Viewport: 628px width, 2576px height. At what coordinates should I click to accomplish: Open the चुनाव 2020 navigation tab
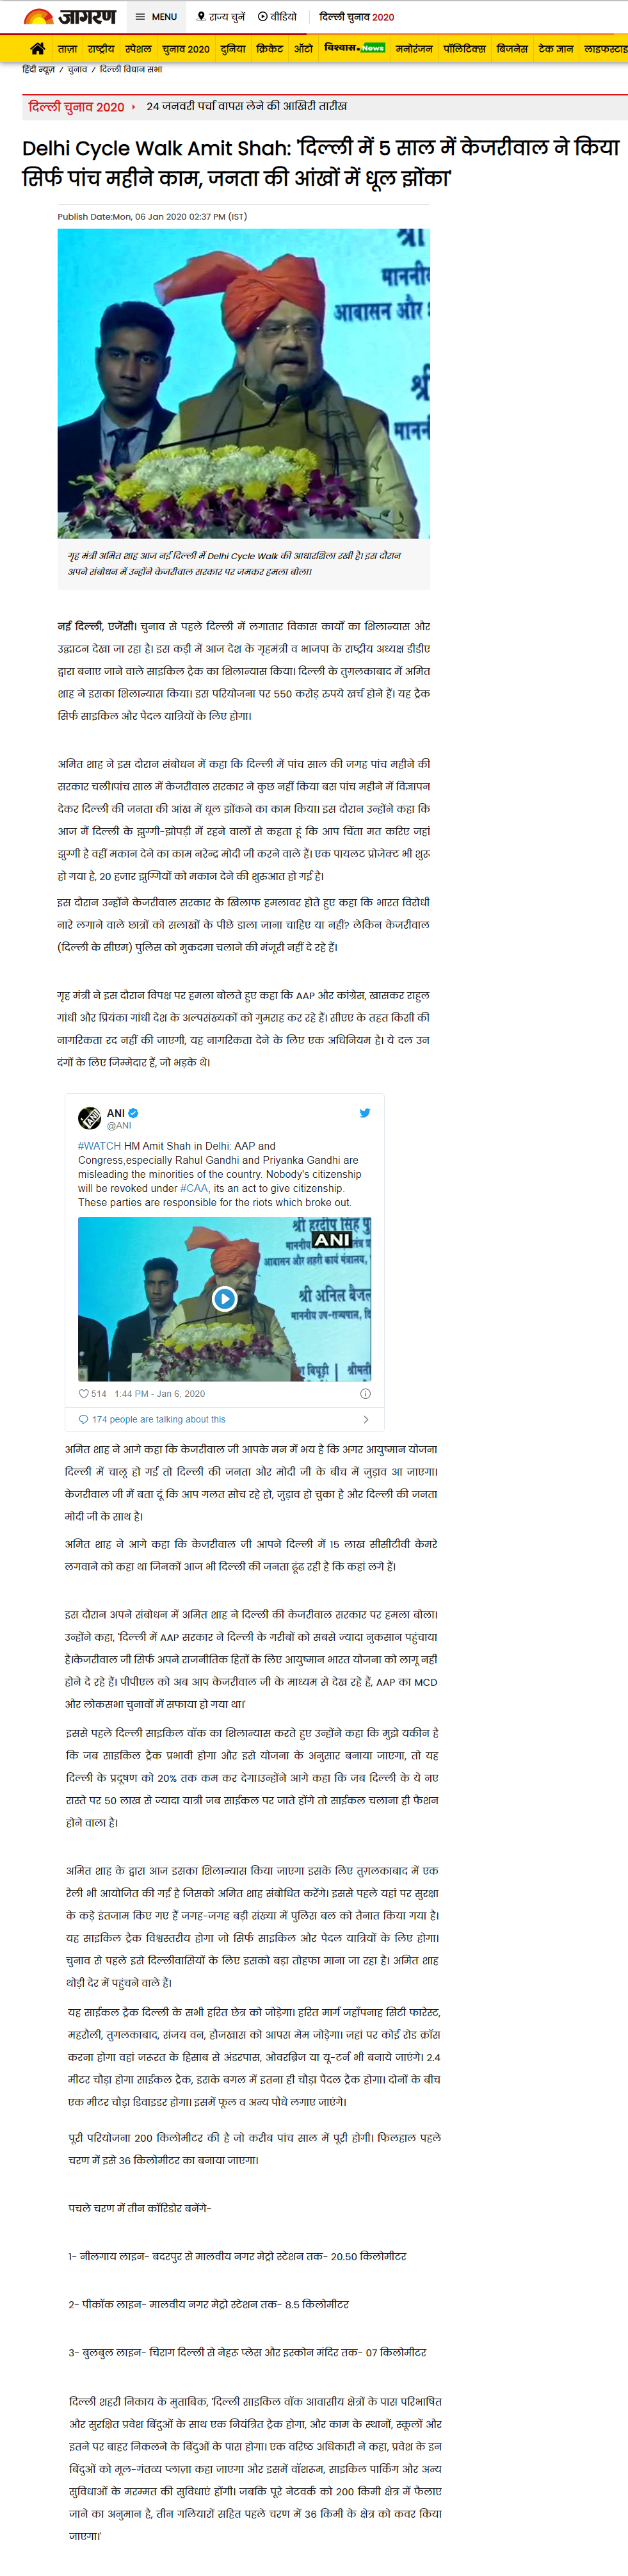(x=186, y=49)
